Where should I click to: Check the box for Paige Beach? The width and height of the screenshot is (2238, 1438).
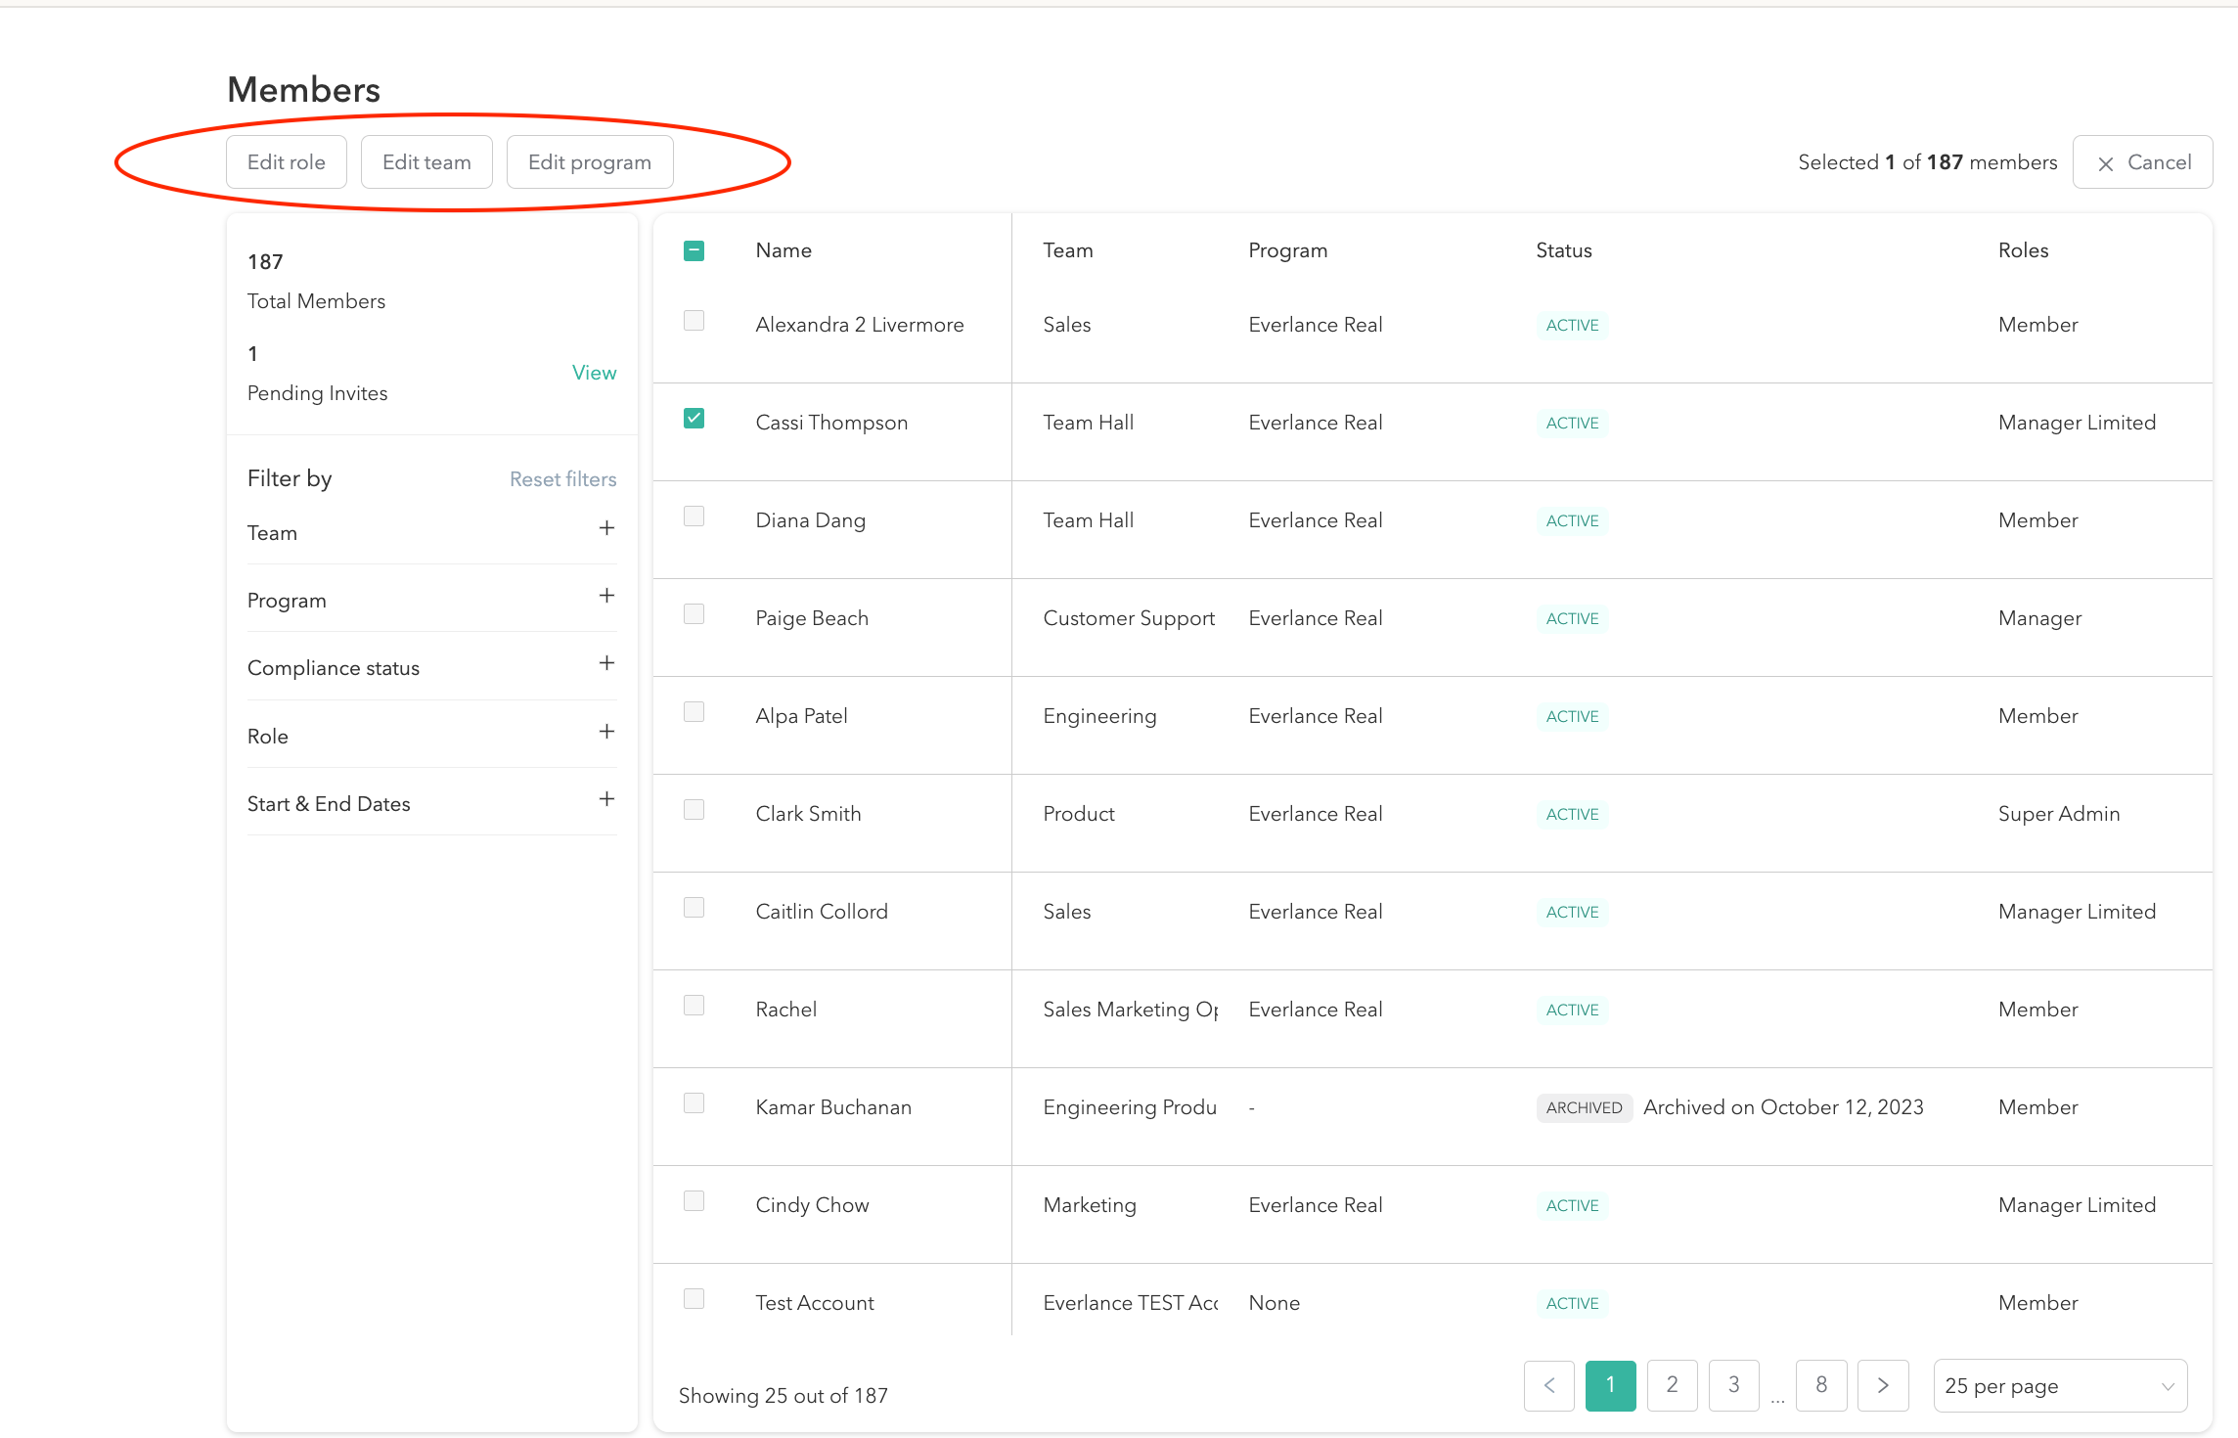[x=694, y=614]
